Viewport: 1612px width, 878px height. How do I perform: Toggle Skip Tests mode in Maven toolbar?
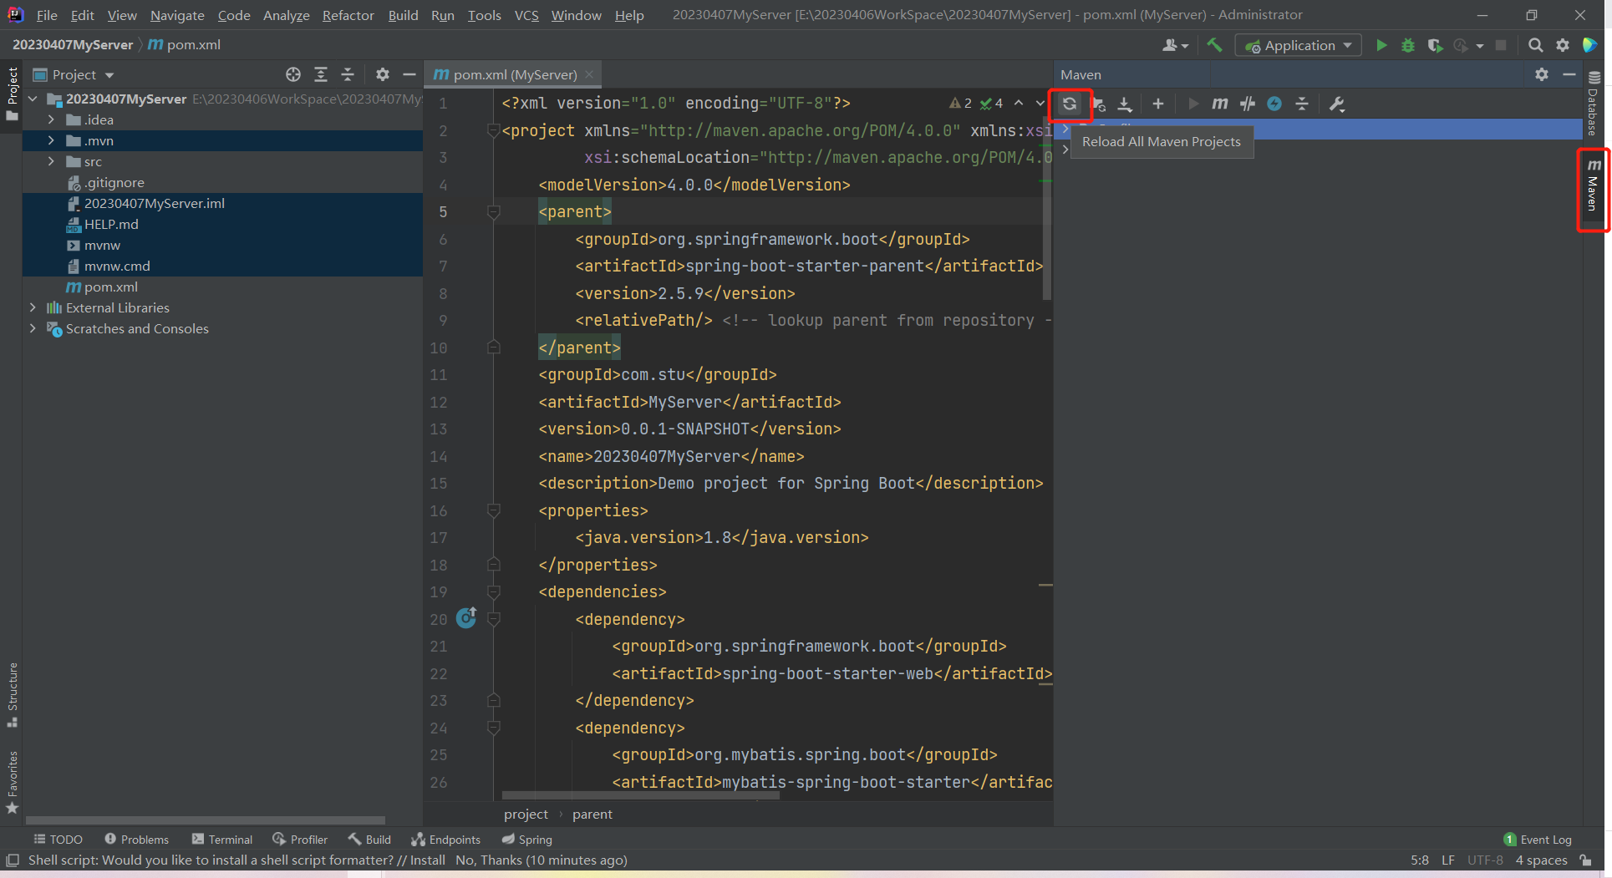pyautogui.click(x=1274, y=104)
